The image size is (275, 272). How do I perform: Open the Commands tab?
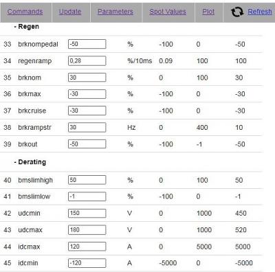(x=25, y=12)
